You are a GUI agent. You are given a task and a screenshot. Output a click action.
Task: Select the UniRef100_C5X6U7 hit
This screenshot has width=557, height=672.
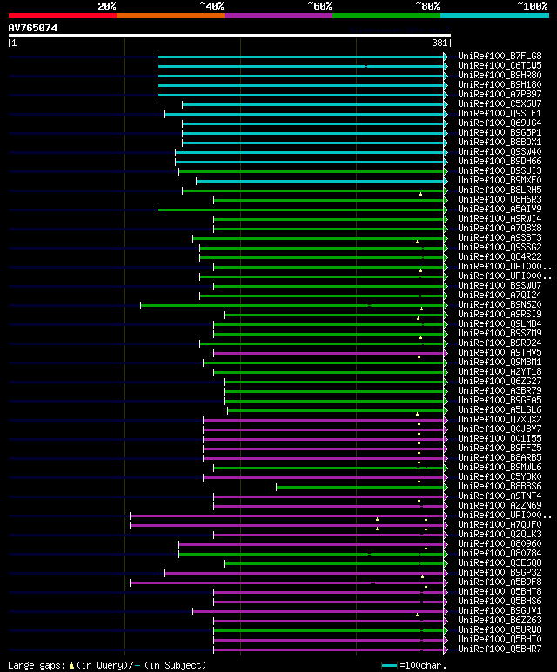click(x=500, y=103)
